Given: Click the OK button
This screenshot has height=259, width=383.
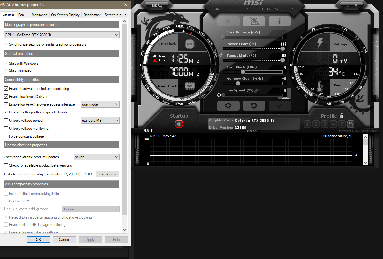Looking at the screenshot, I should click(38, 239).
